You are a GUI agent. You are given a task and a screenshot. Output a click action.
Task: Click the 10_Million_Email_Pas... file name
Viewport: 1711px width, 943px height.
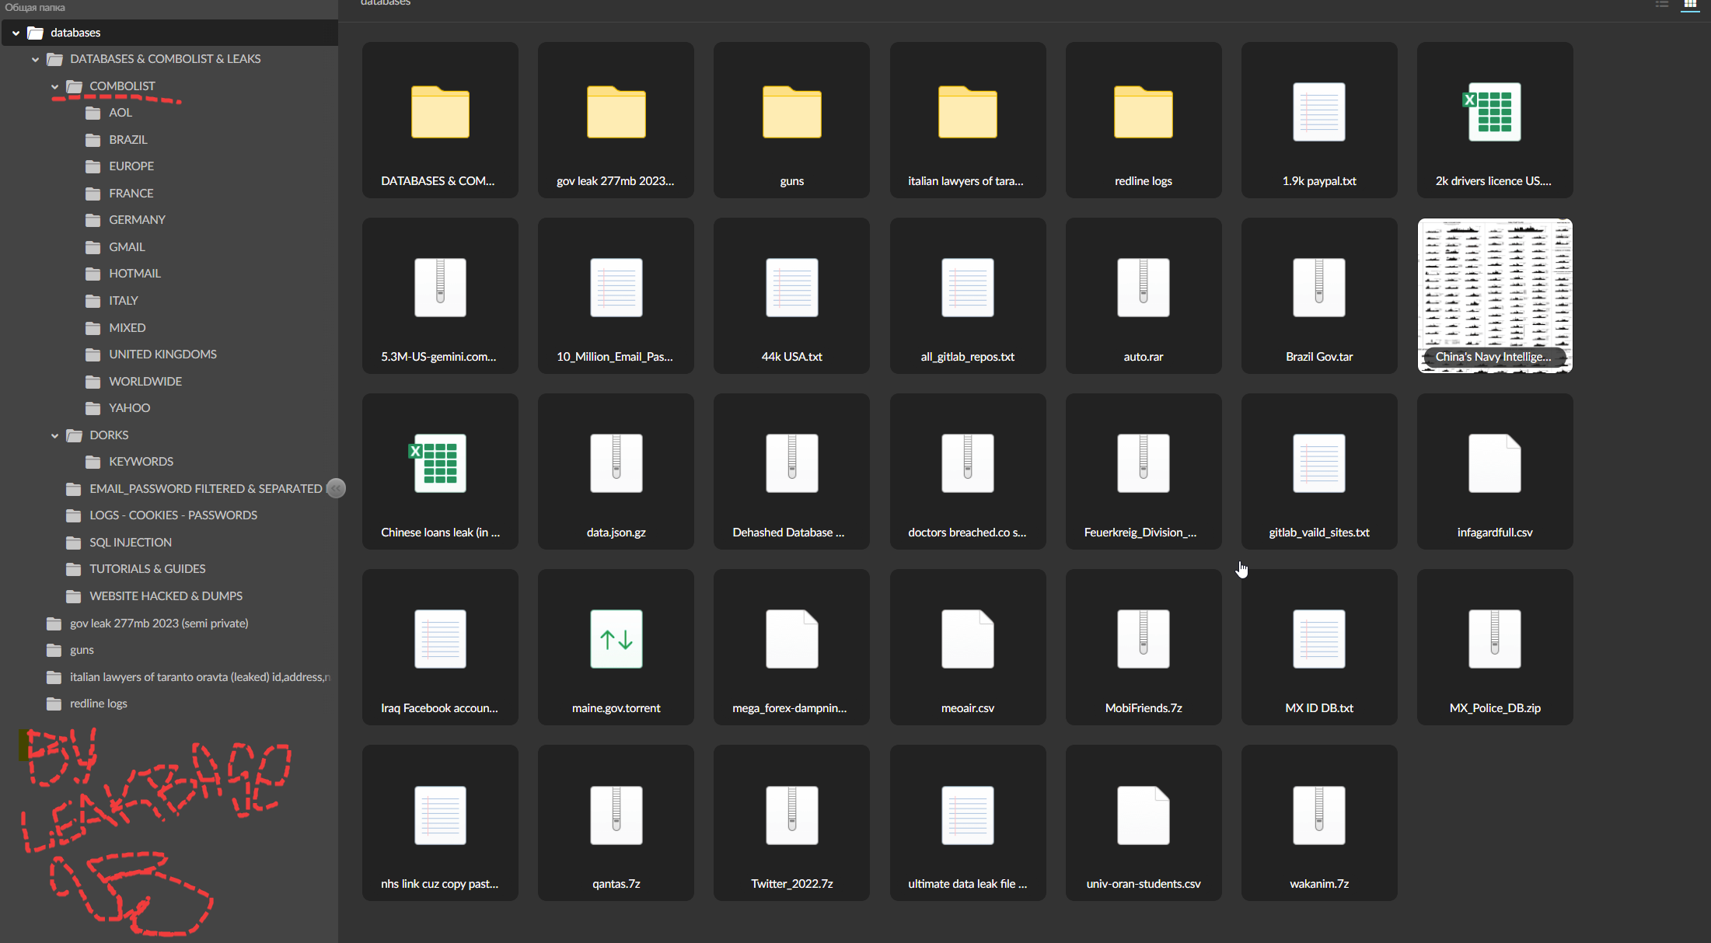click(615, 357)
